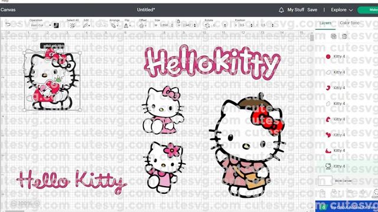
Task: Save the project
Action: click(312, 10)
